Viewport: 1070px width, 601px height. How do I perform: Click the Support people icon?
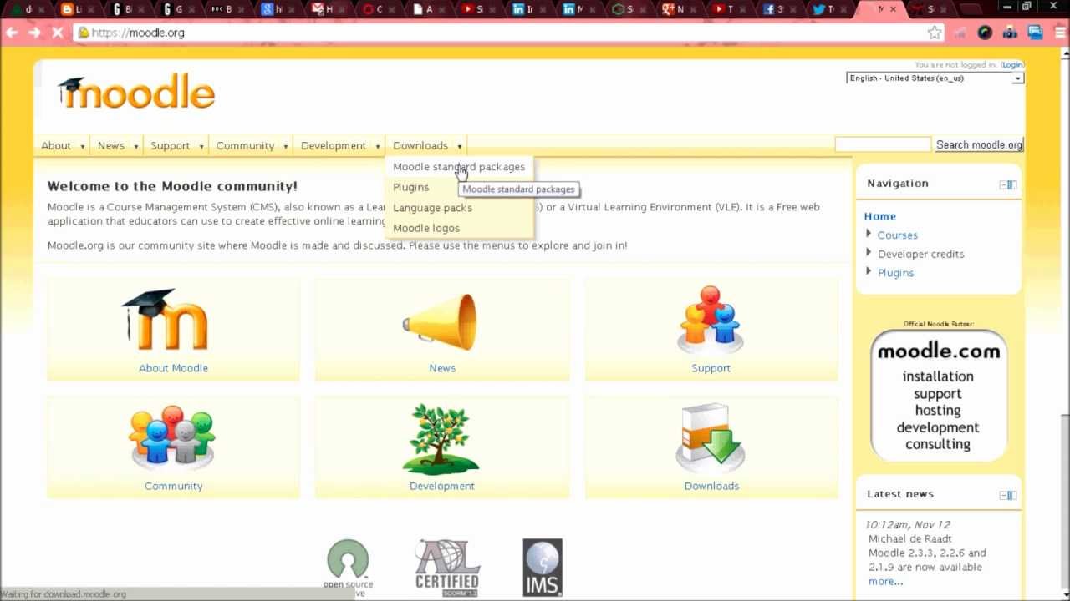[711, 319]
